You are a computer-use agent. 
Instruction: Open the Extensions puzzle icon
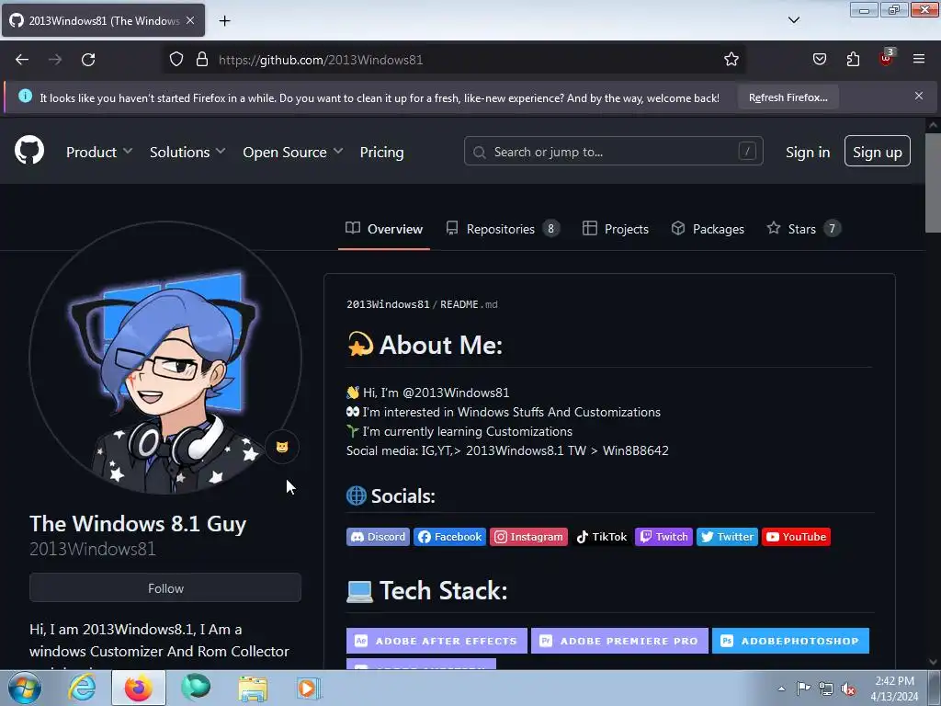[853, 60]
